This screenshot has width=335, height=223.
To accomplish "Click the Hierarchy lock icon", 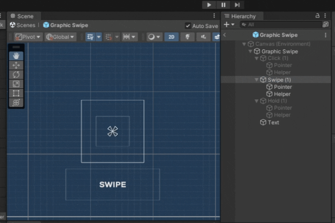I will click(317, 16).
